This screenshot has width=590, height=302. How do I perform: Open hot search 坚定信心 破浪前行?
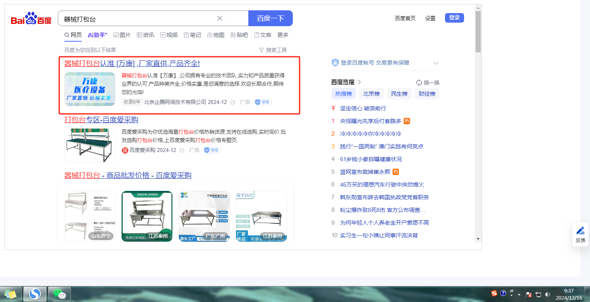click(363, 108)
